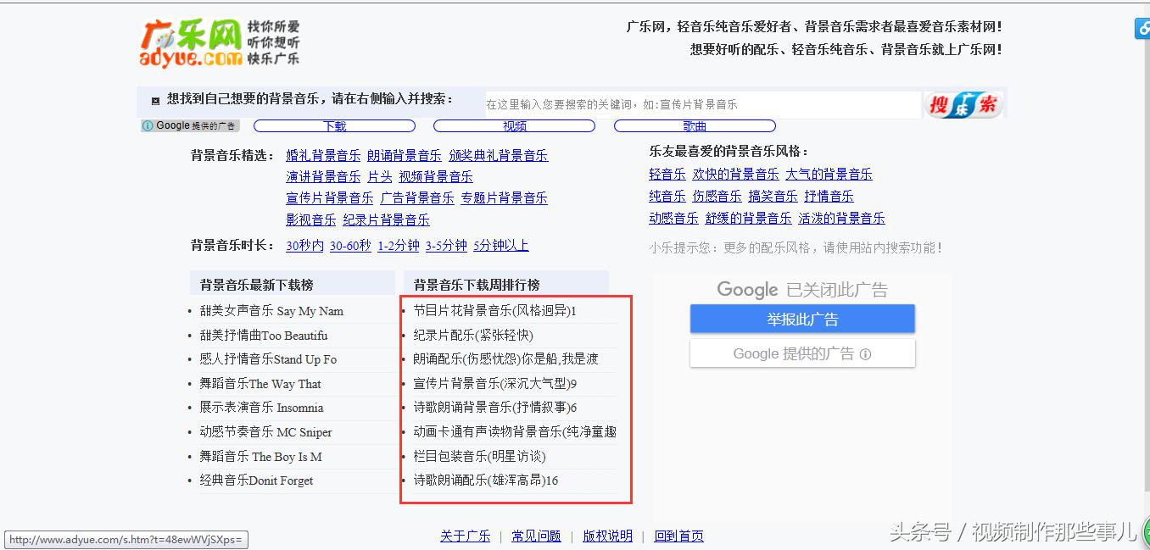Click the Google 提供的广告 badge at top left
This screenshot has height=550, width=1150.
point(189,125)
